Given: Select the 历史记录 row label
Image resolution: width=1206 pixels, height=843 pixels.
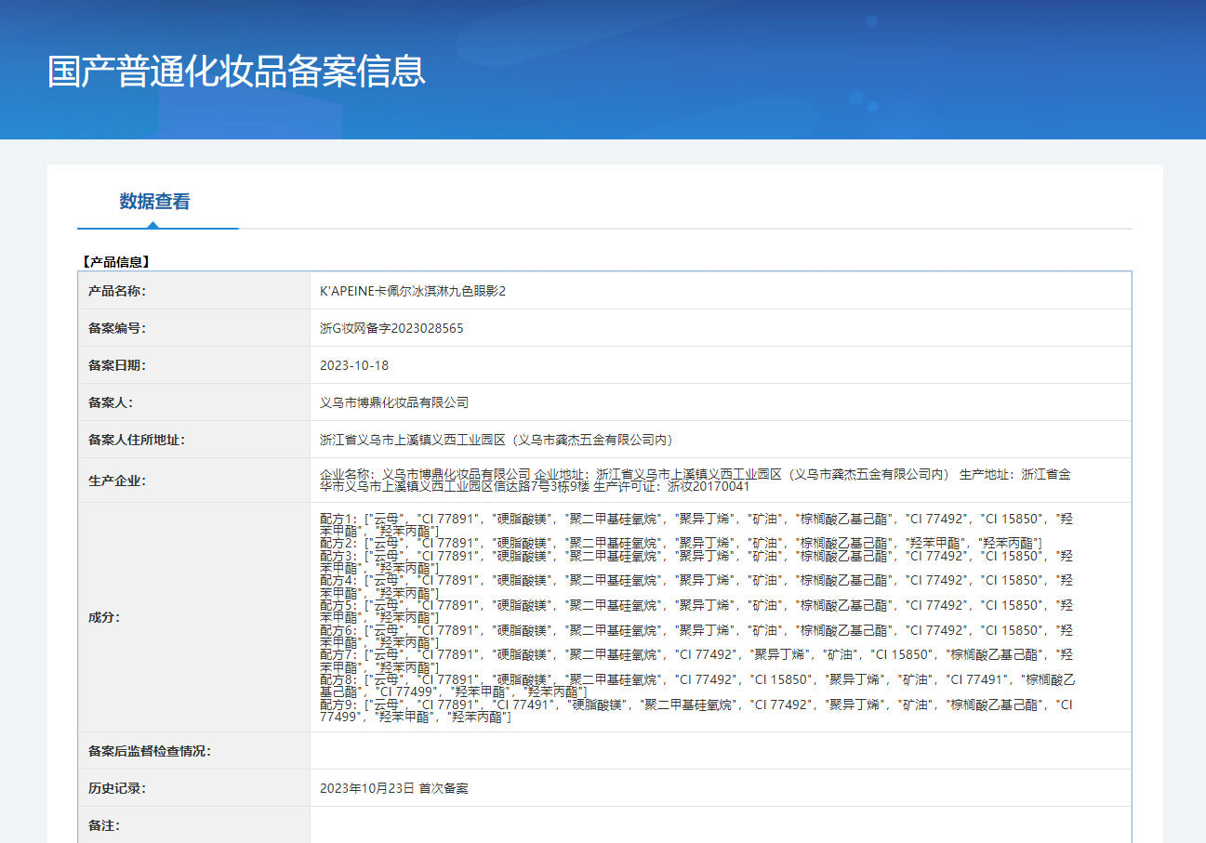Looking at the screenshot, I should tap(117, 788).
